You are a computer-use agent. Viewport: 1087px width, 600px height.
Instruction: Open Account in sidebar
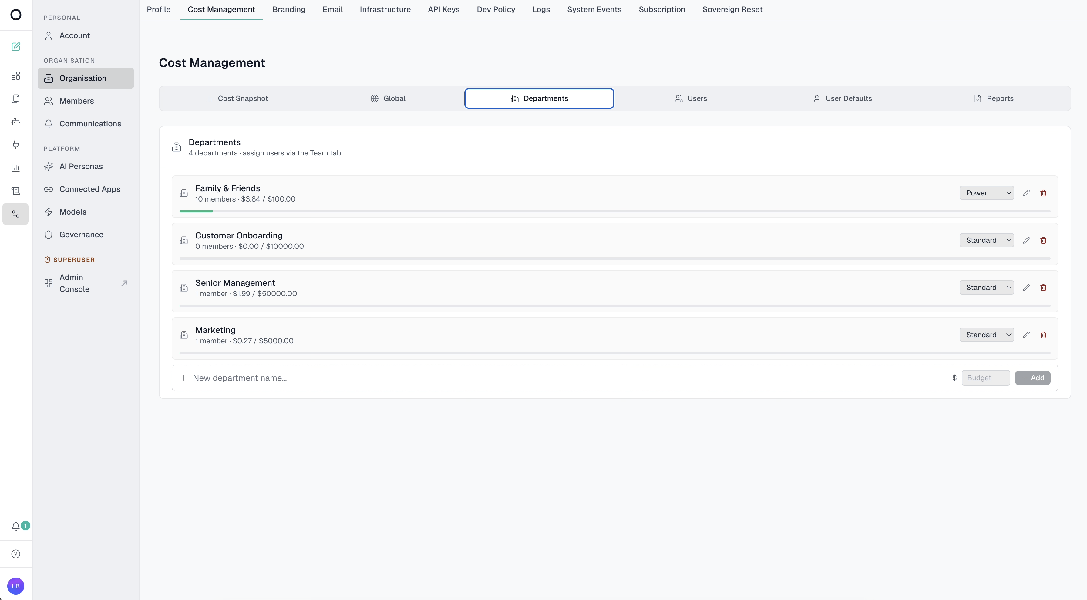tap(86, 36)
